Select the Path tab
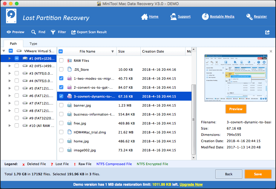This screenshot has width=276, height=189. (13, 44)
